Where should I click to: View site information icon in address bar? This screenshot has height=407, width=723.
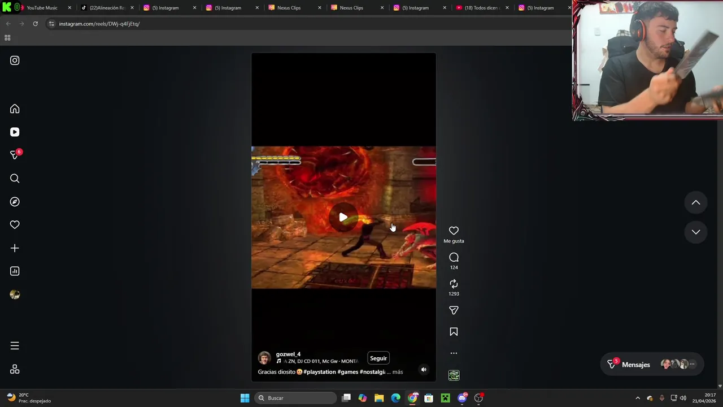51,24
